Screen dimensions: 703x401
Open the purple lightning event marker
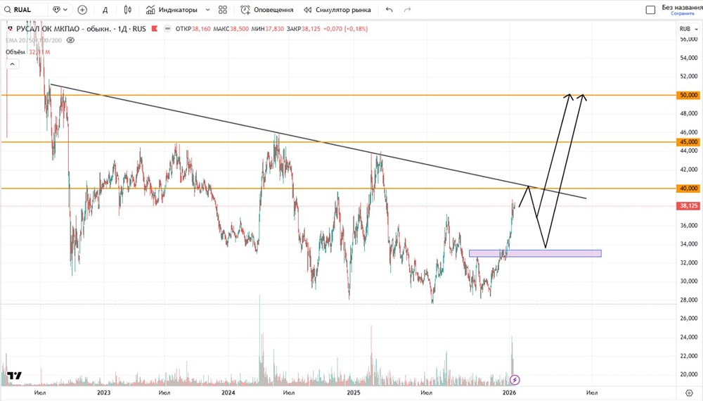pyautogui.click(x=515, y=380)
